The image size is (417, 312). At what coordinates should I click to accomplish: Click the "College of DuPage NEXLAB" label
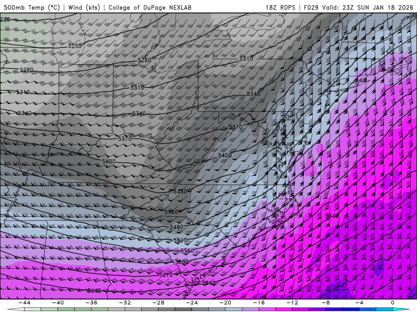[x=150, y=7]
